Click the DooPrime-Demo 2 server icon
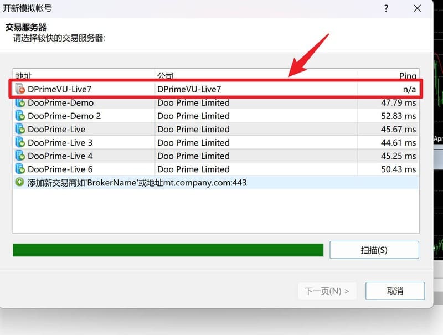 click(x=20, y=116)
